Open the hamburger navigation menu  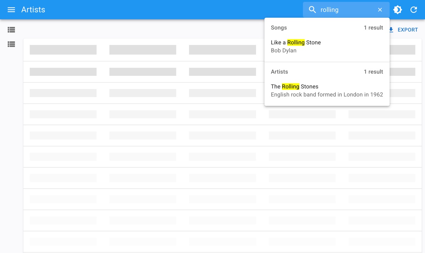pyautogui.click(x=11, y=10)
